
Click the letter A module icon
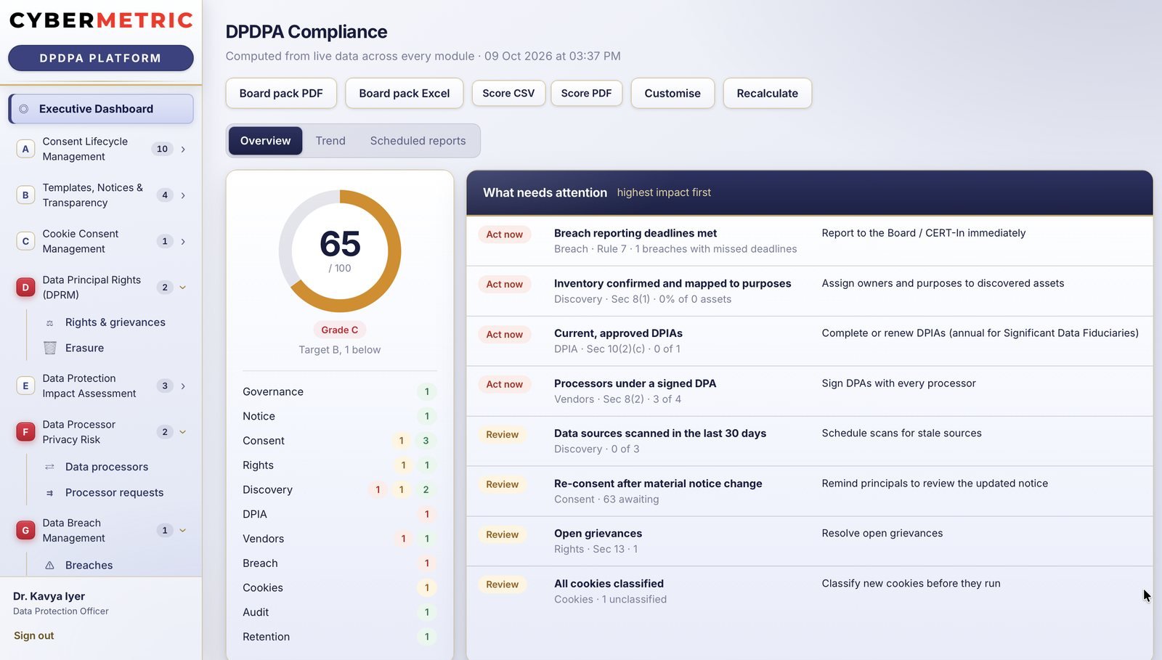point(25,149)
